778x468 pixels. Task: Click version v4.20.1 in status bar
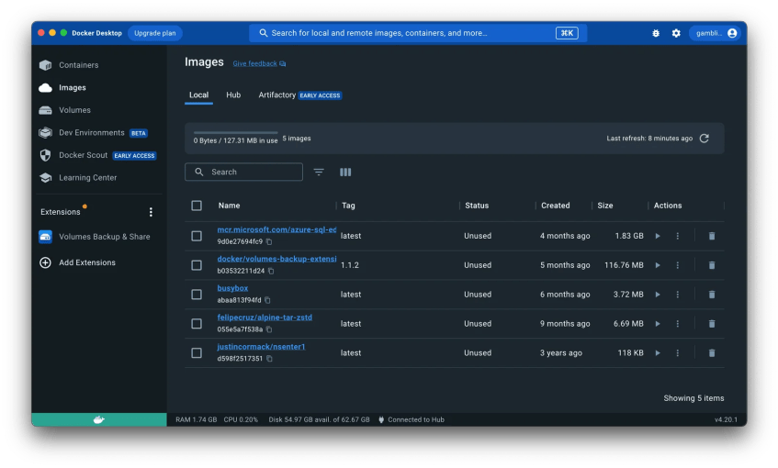pyautogui.click(x=726, y=420)
